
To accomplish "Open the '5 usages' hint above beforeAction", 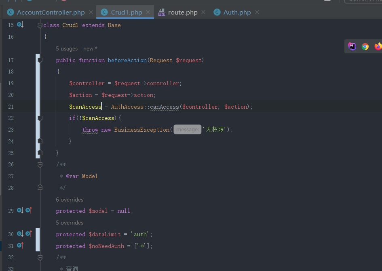I will tap(67, 49).
